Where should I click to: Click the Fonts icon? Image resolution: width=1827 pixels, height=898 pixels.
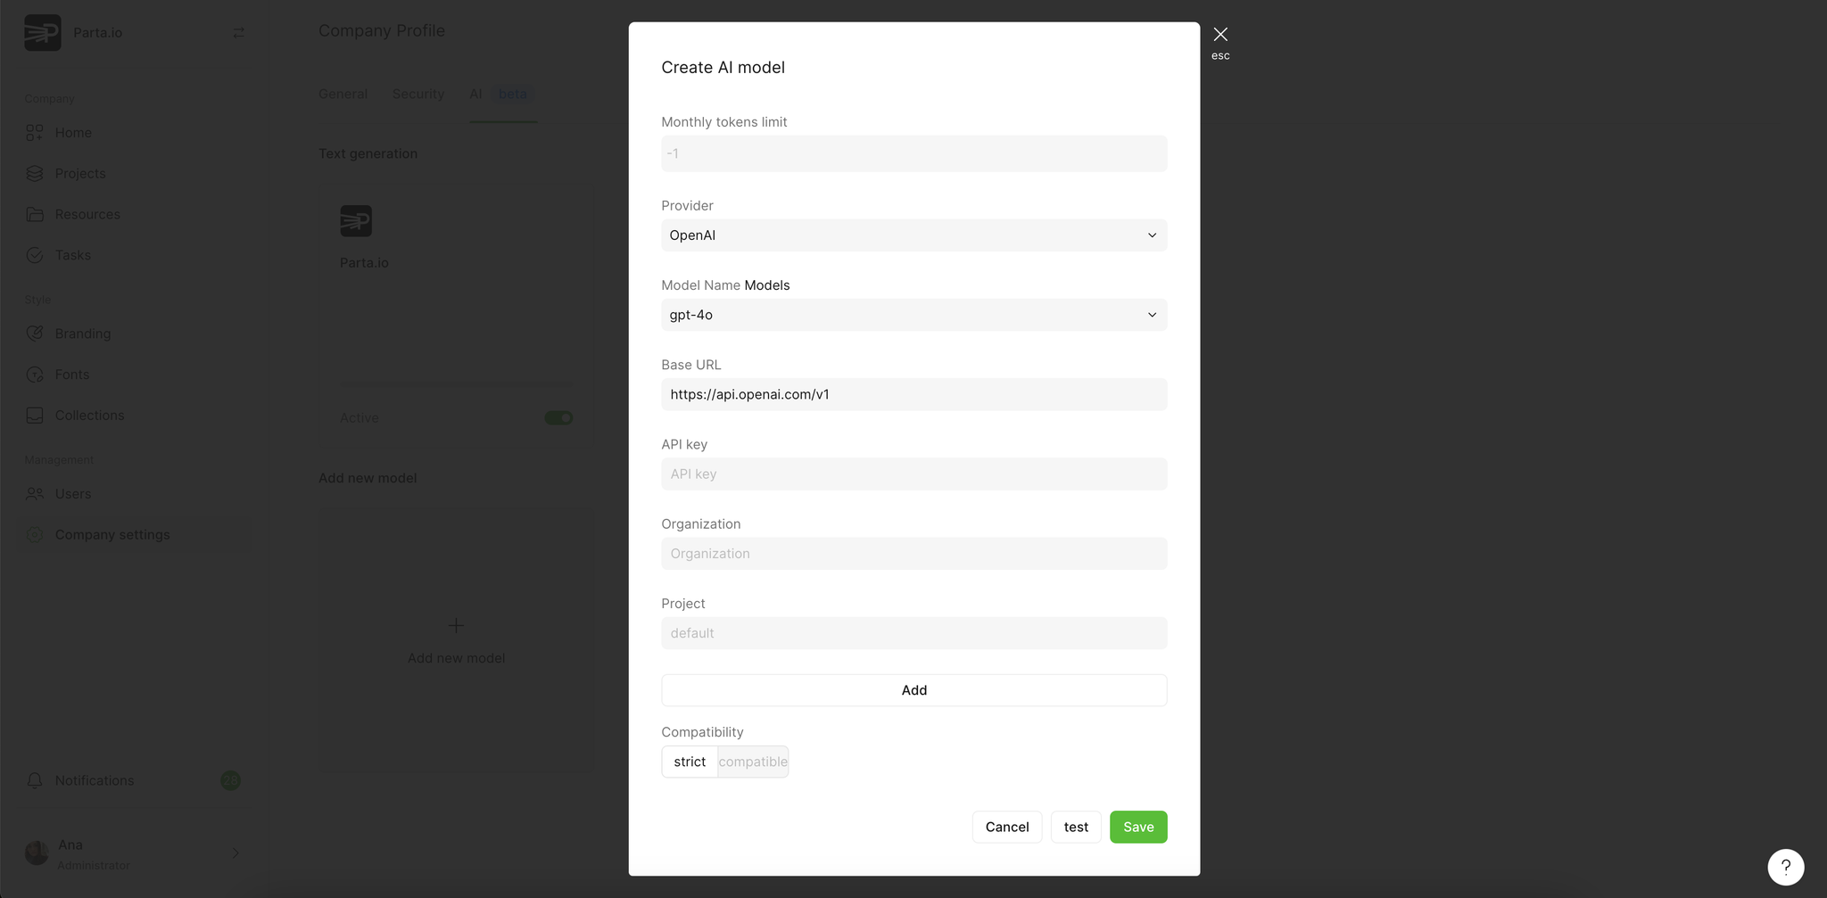point(35,375)
